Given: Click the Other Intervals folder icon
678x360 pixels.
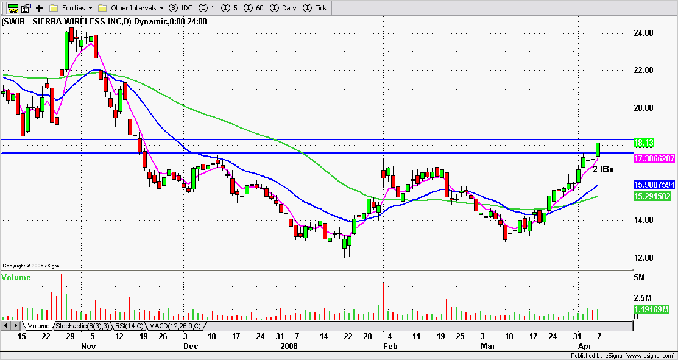Looking at the screenshot, I should tap(103, 8).
